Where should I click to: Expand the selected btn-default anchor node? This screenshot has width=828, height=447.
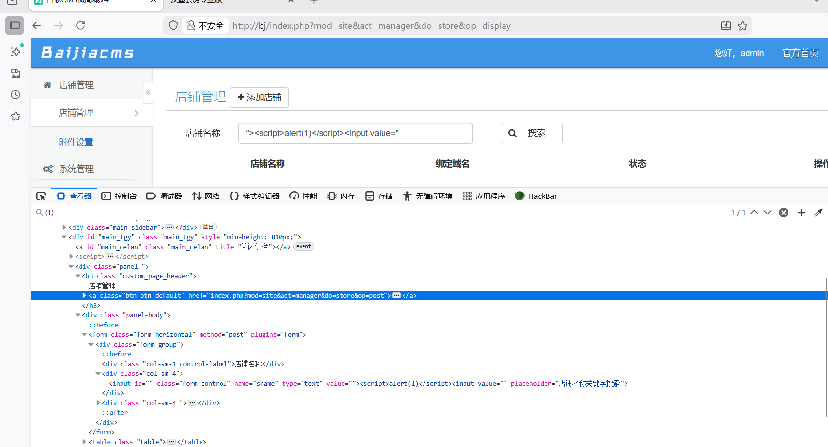pos(84,295)
